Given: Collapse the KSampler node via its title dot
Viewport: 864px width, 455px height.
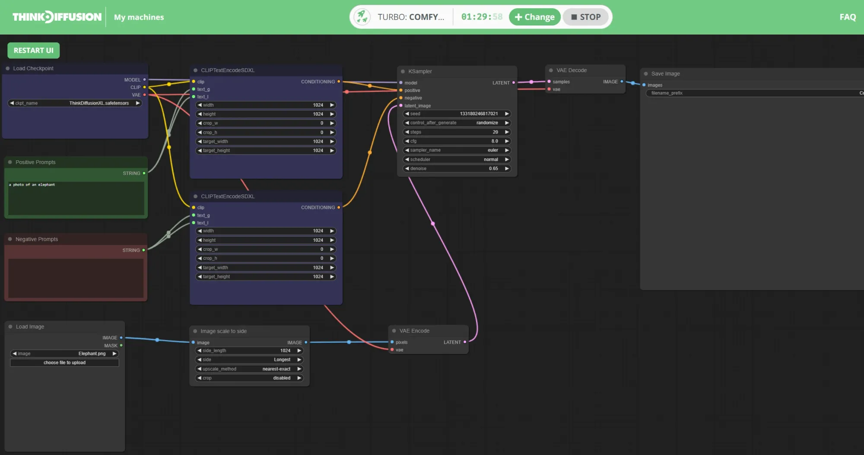Looking at the screenshot, I should 403,71.
